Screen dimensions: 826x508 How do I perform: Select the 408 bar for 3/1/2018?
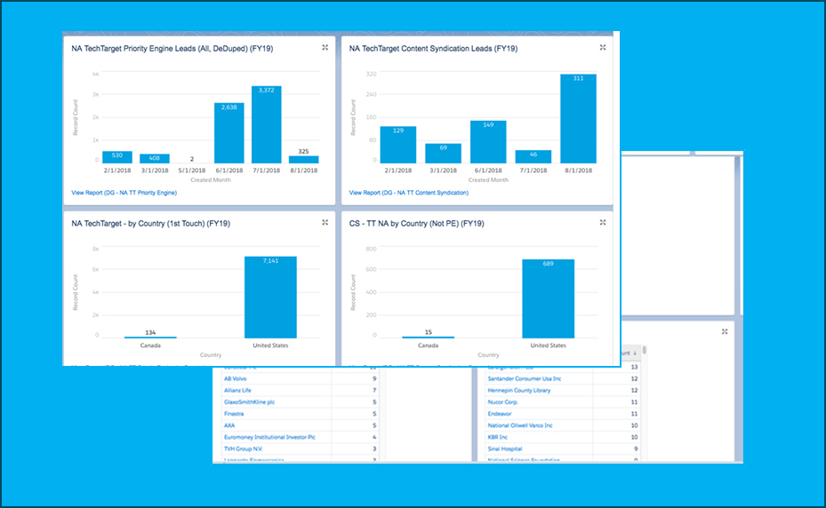tap(155, 159)
